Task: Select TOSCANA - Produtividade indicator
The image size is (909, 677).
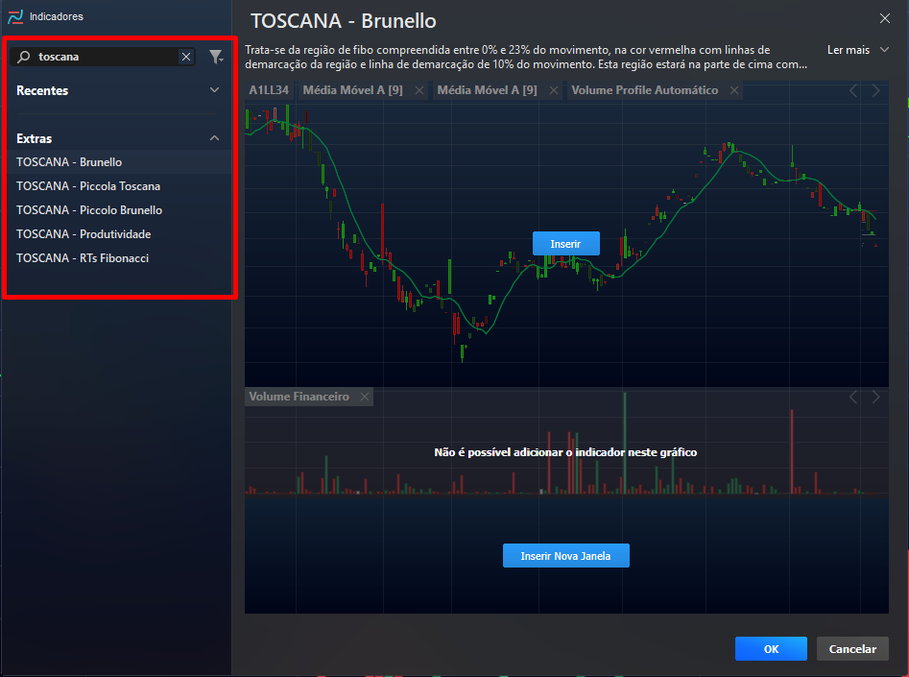Action: (x=118, y=233)
